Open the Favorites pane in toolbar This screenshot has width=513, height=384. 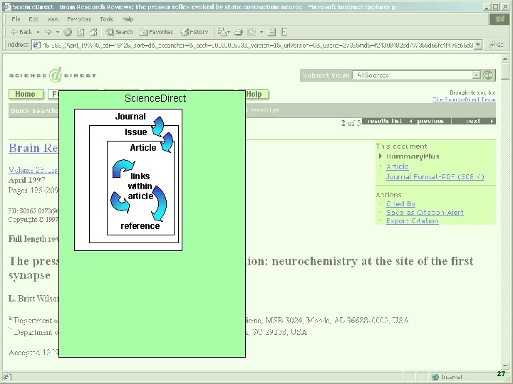click(x=156, y=32)
